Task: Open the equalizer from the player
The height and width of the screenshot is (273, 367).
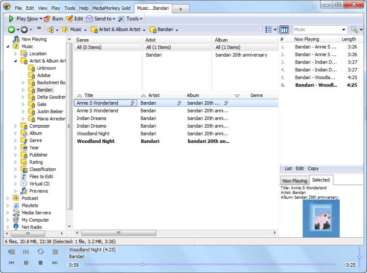Action: tap(26, 251)
